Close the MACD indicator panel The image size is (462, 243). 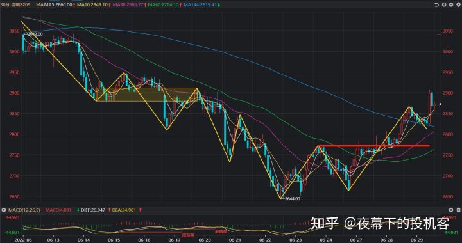click(x=451, y=210)
